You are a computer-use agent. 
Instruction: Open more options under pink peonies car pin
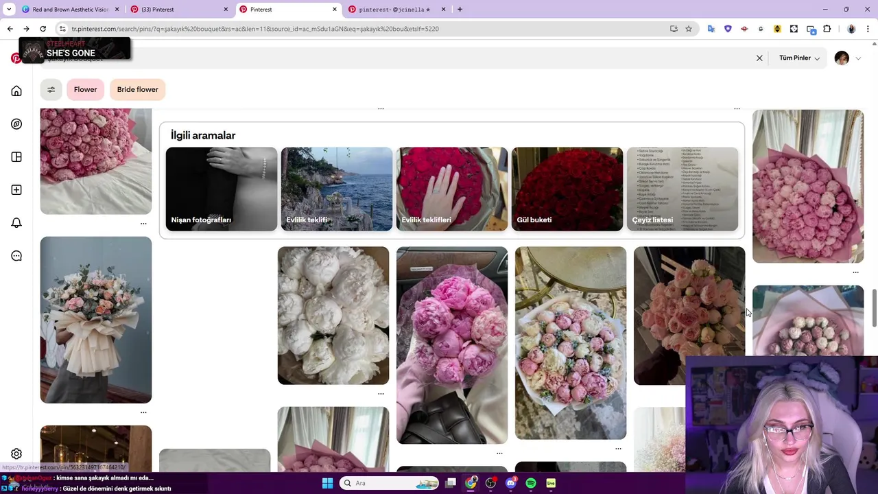[499, 453]
